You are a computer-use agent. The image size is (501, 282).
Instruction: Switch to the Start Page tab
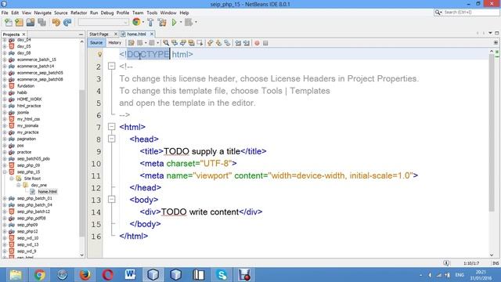pos(99,34)
